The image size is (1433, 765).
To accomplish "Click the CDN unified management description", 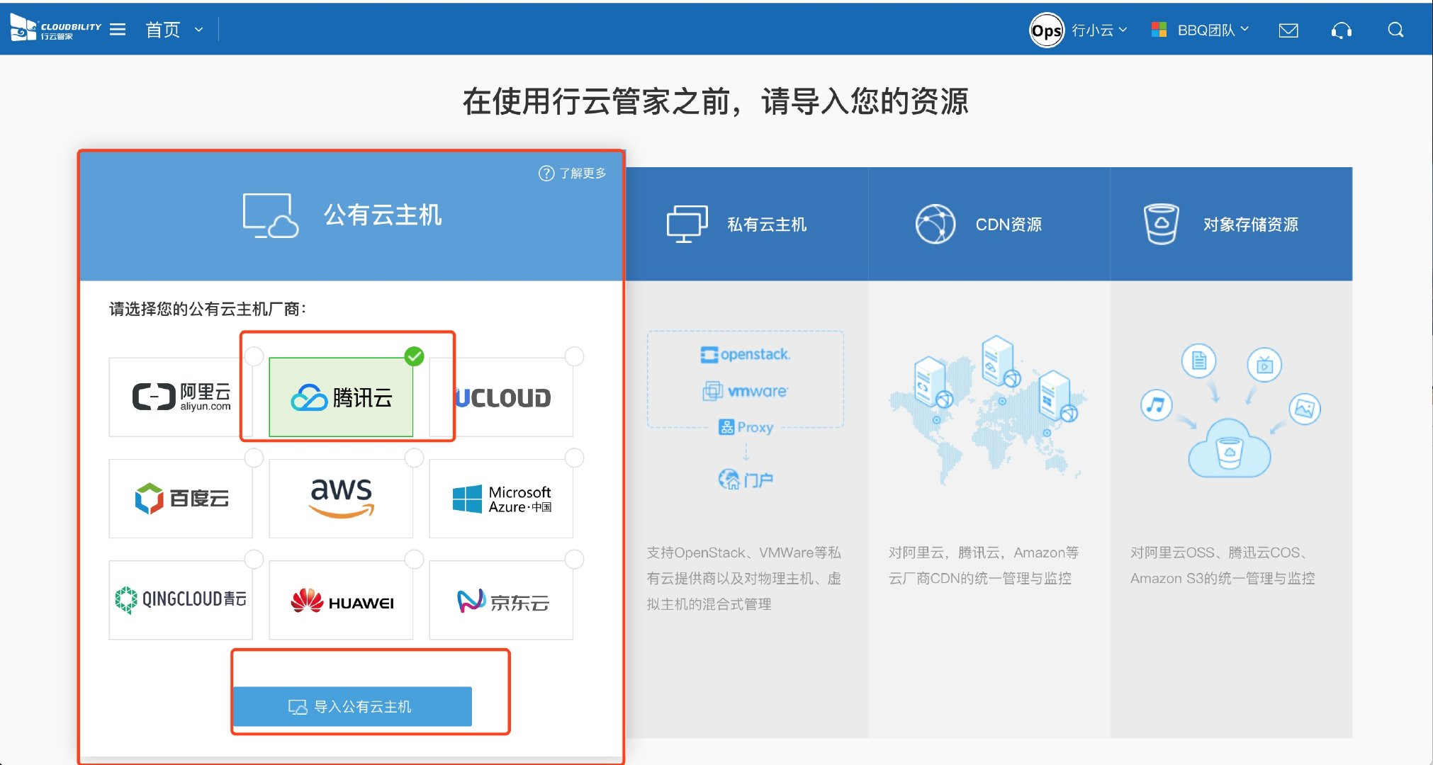I will click(x=984, y=565).
